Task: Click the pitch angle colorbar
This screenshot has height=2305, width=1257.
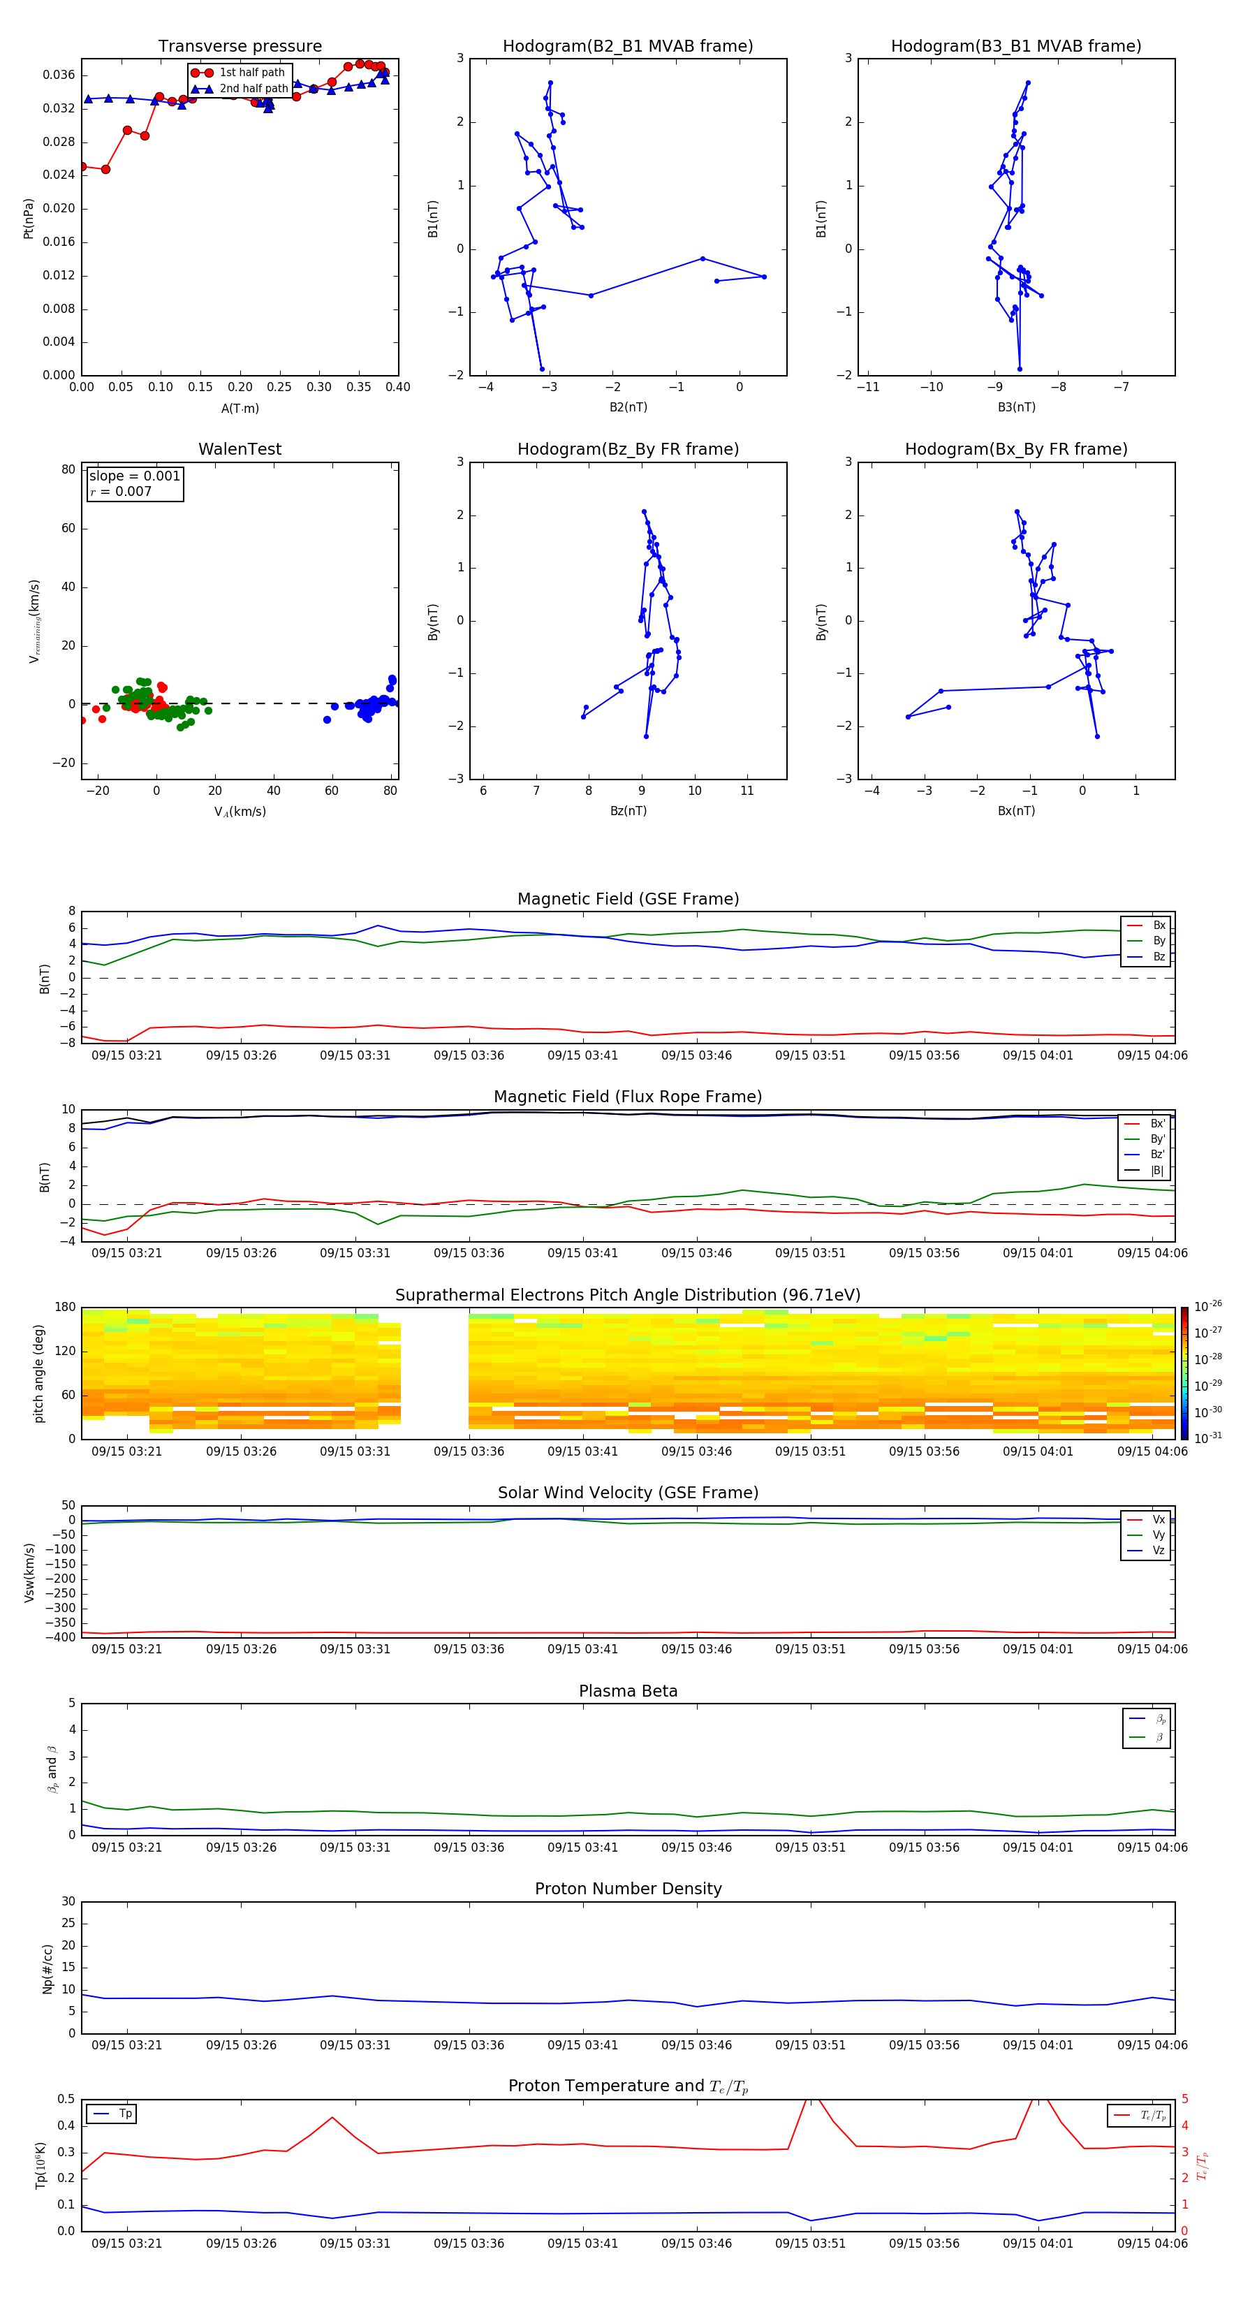Action: pos(1184,1373)
